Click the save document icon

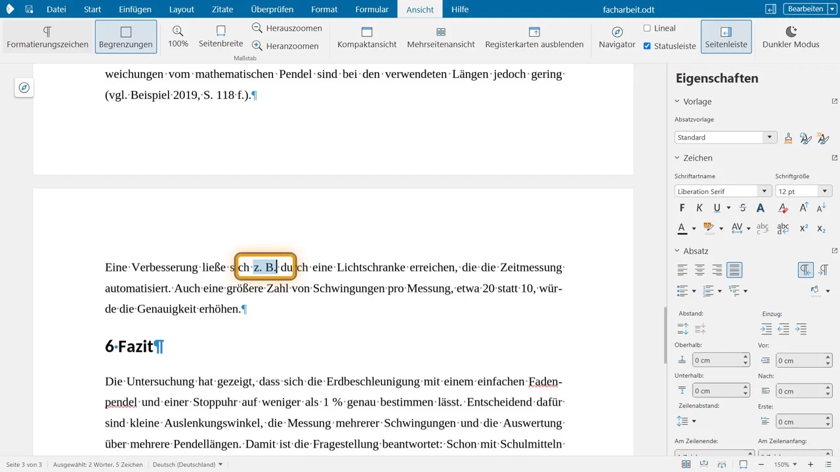(x=29, y=9)
